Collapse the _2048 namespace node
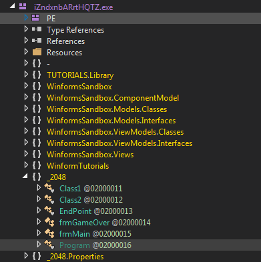The image size is (261, 262). 25,177
